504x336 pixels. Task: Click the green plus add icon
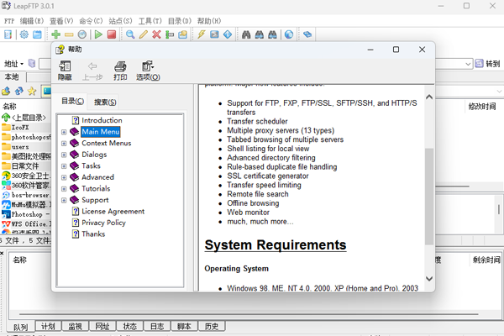pos(55,34)
